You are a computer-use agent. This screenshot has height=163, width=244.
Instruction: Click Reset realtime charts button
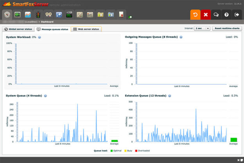227,28
